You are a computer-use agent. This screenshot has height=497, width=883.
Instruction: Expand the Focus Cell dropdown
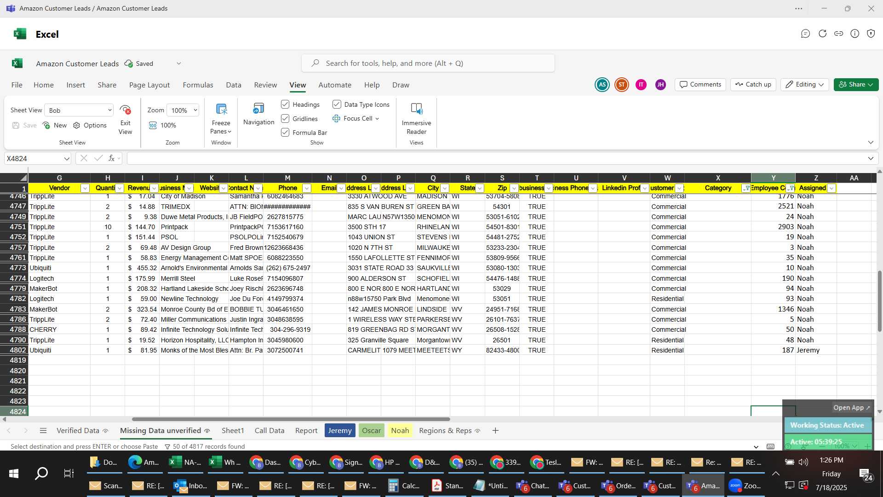(377, 119)
